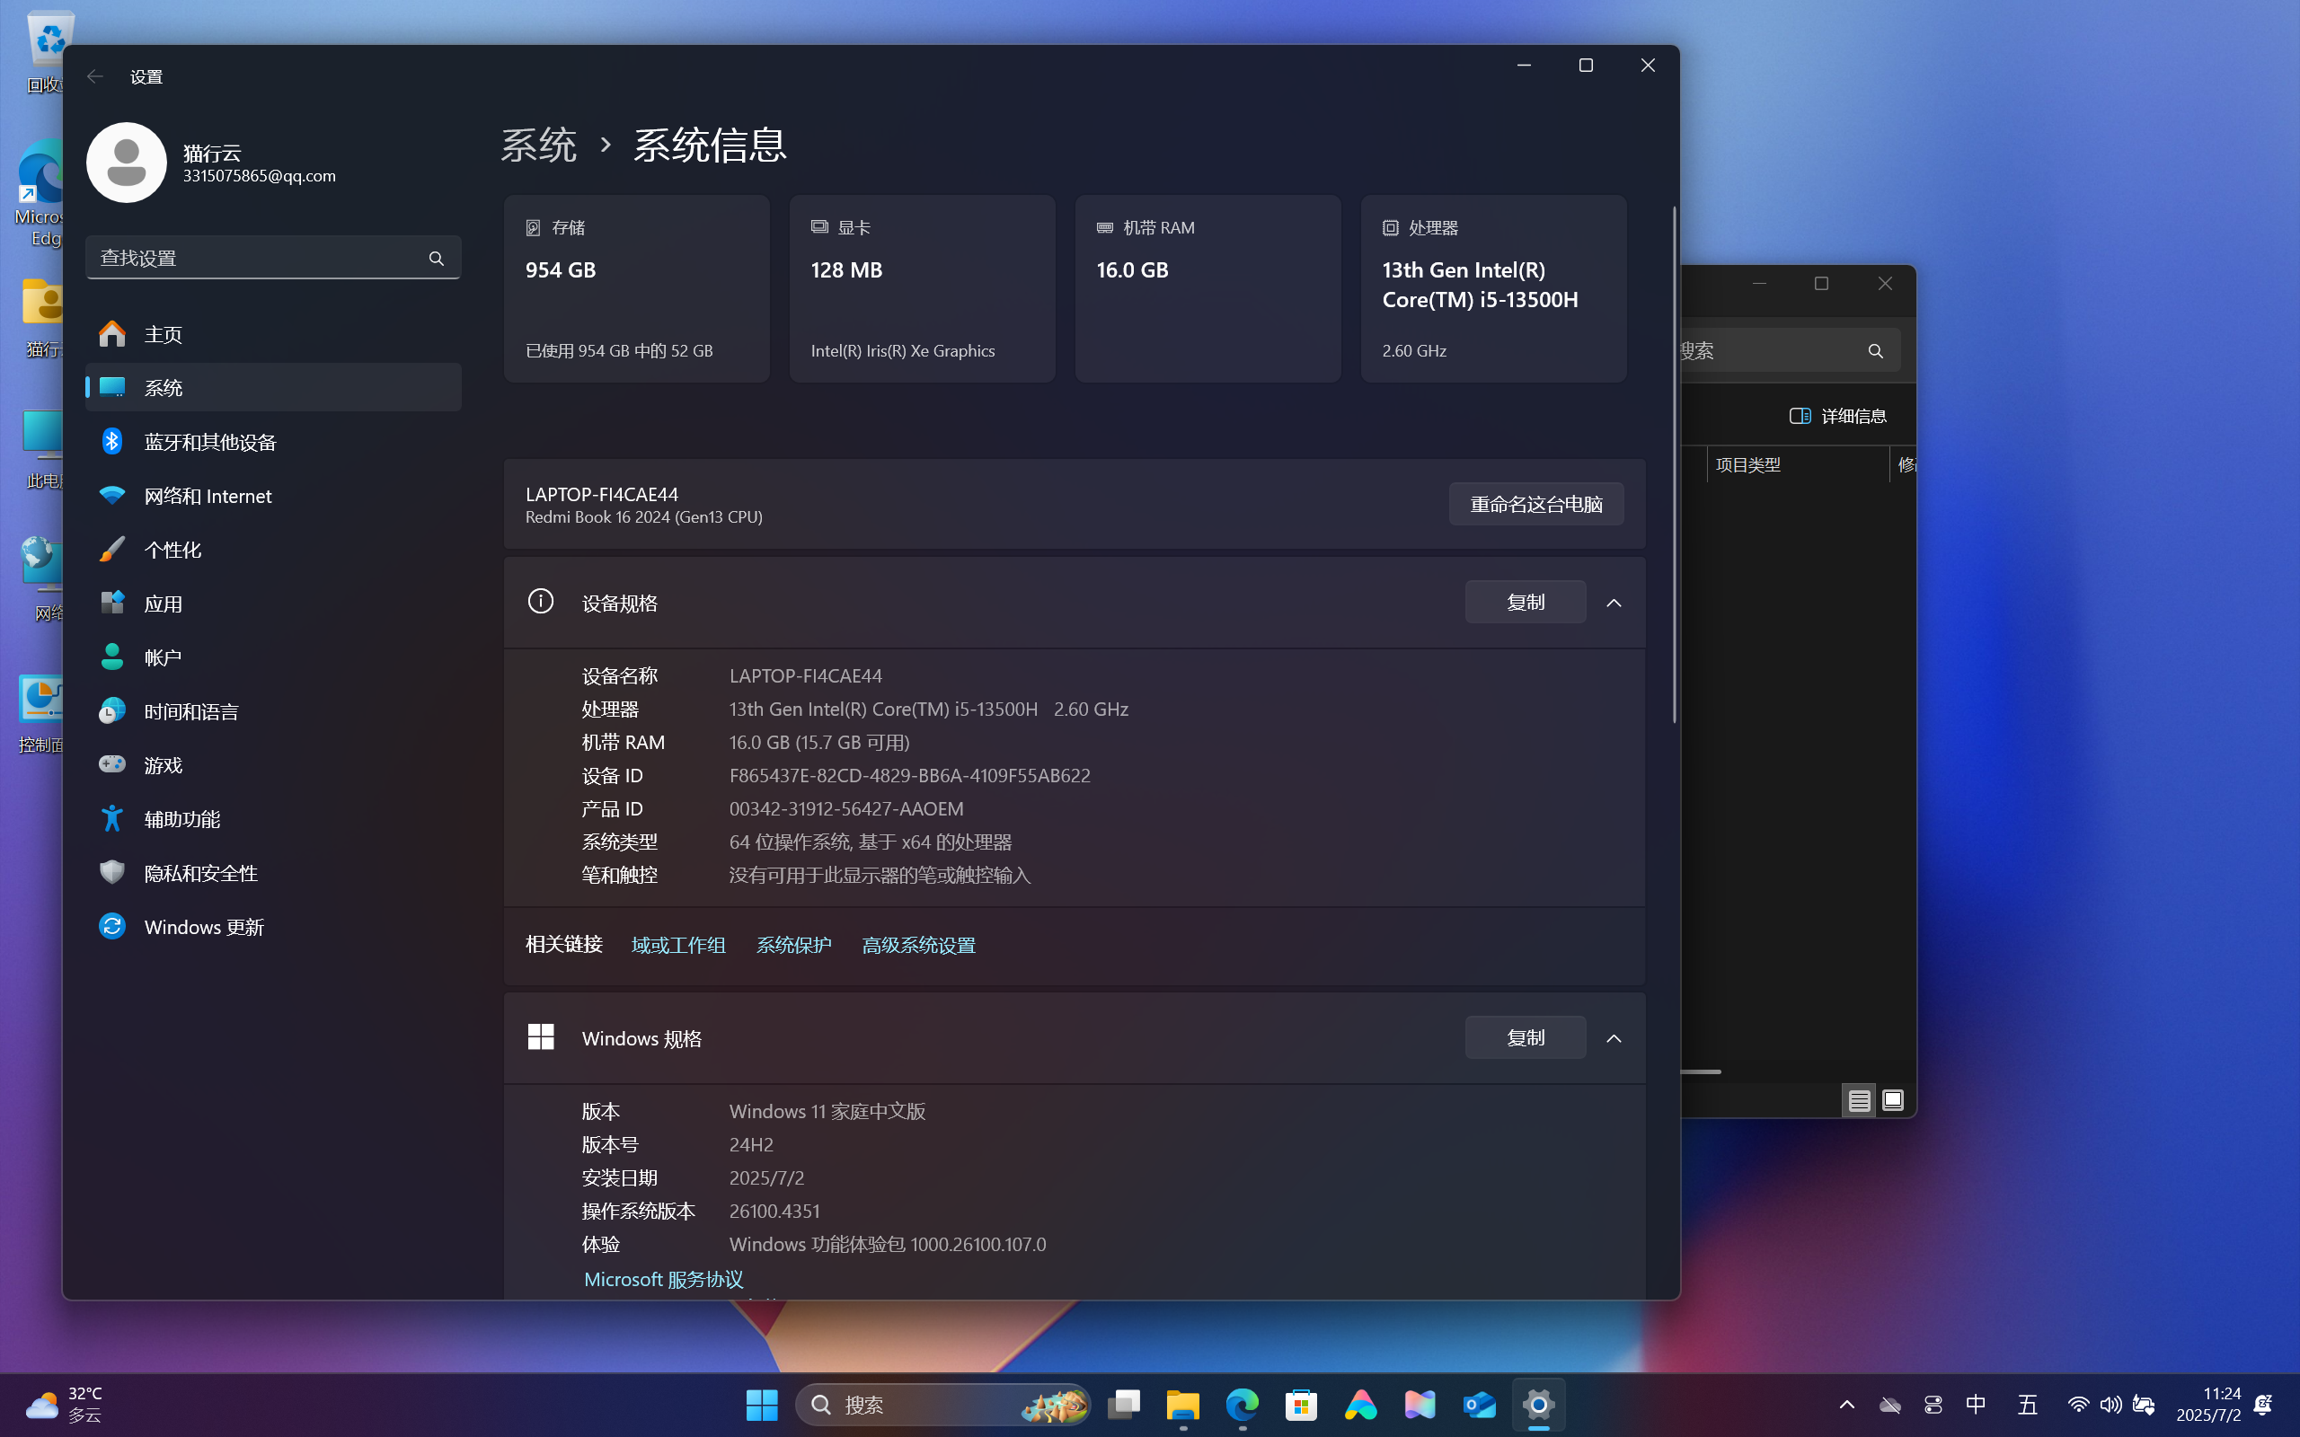Click the 中 input language indicator
2300x1437 pixels.
(x=1976, y=1405)
